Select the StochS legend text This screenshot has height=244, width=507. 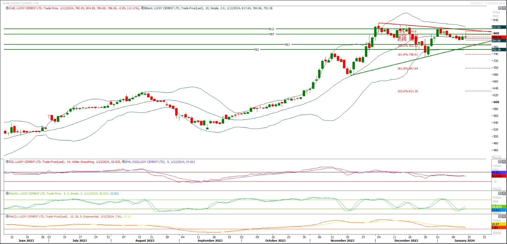tap(64, 193)
